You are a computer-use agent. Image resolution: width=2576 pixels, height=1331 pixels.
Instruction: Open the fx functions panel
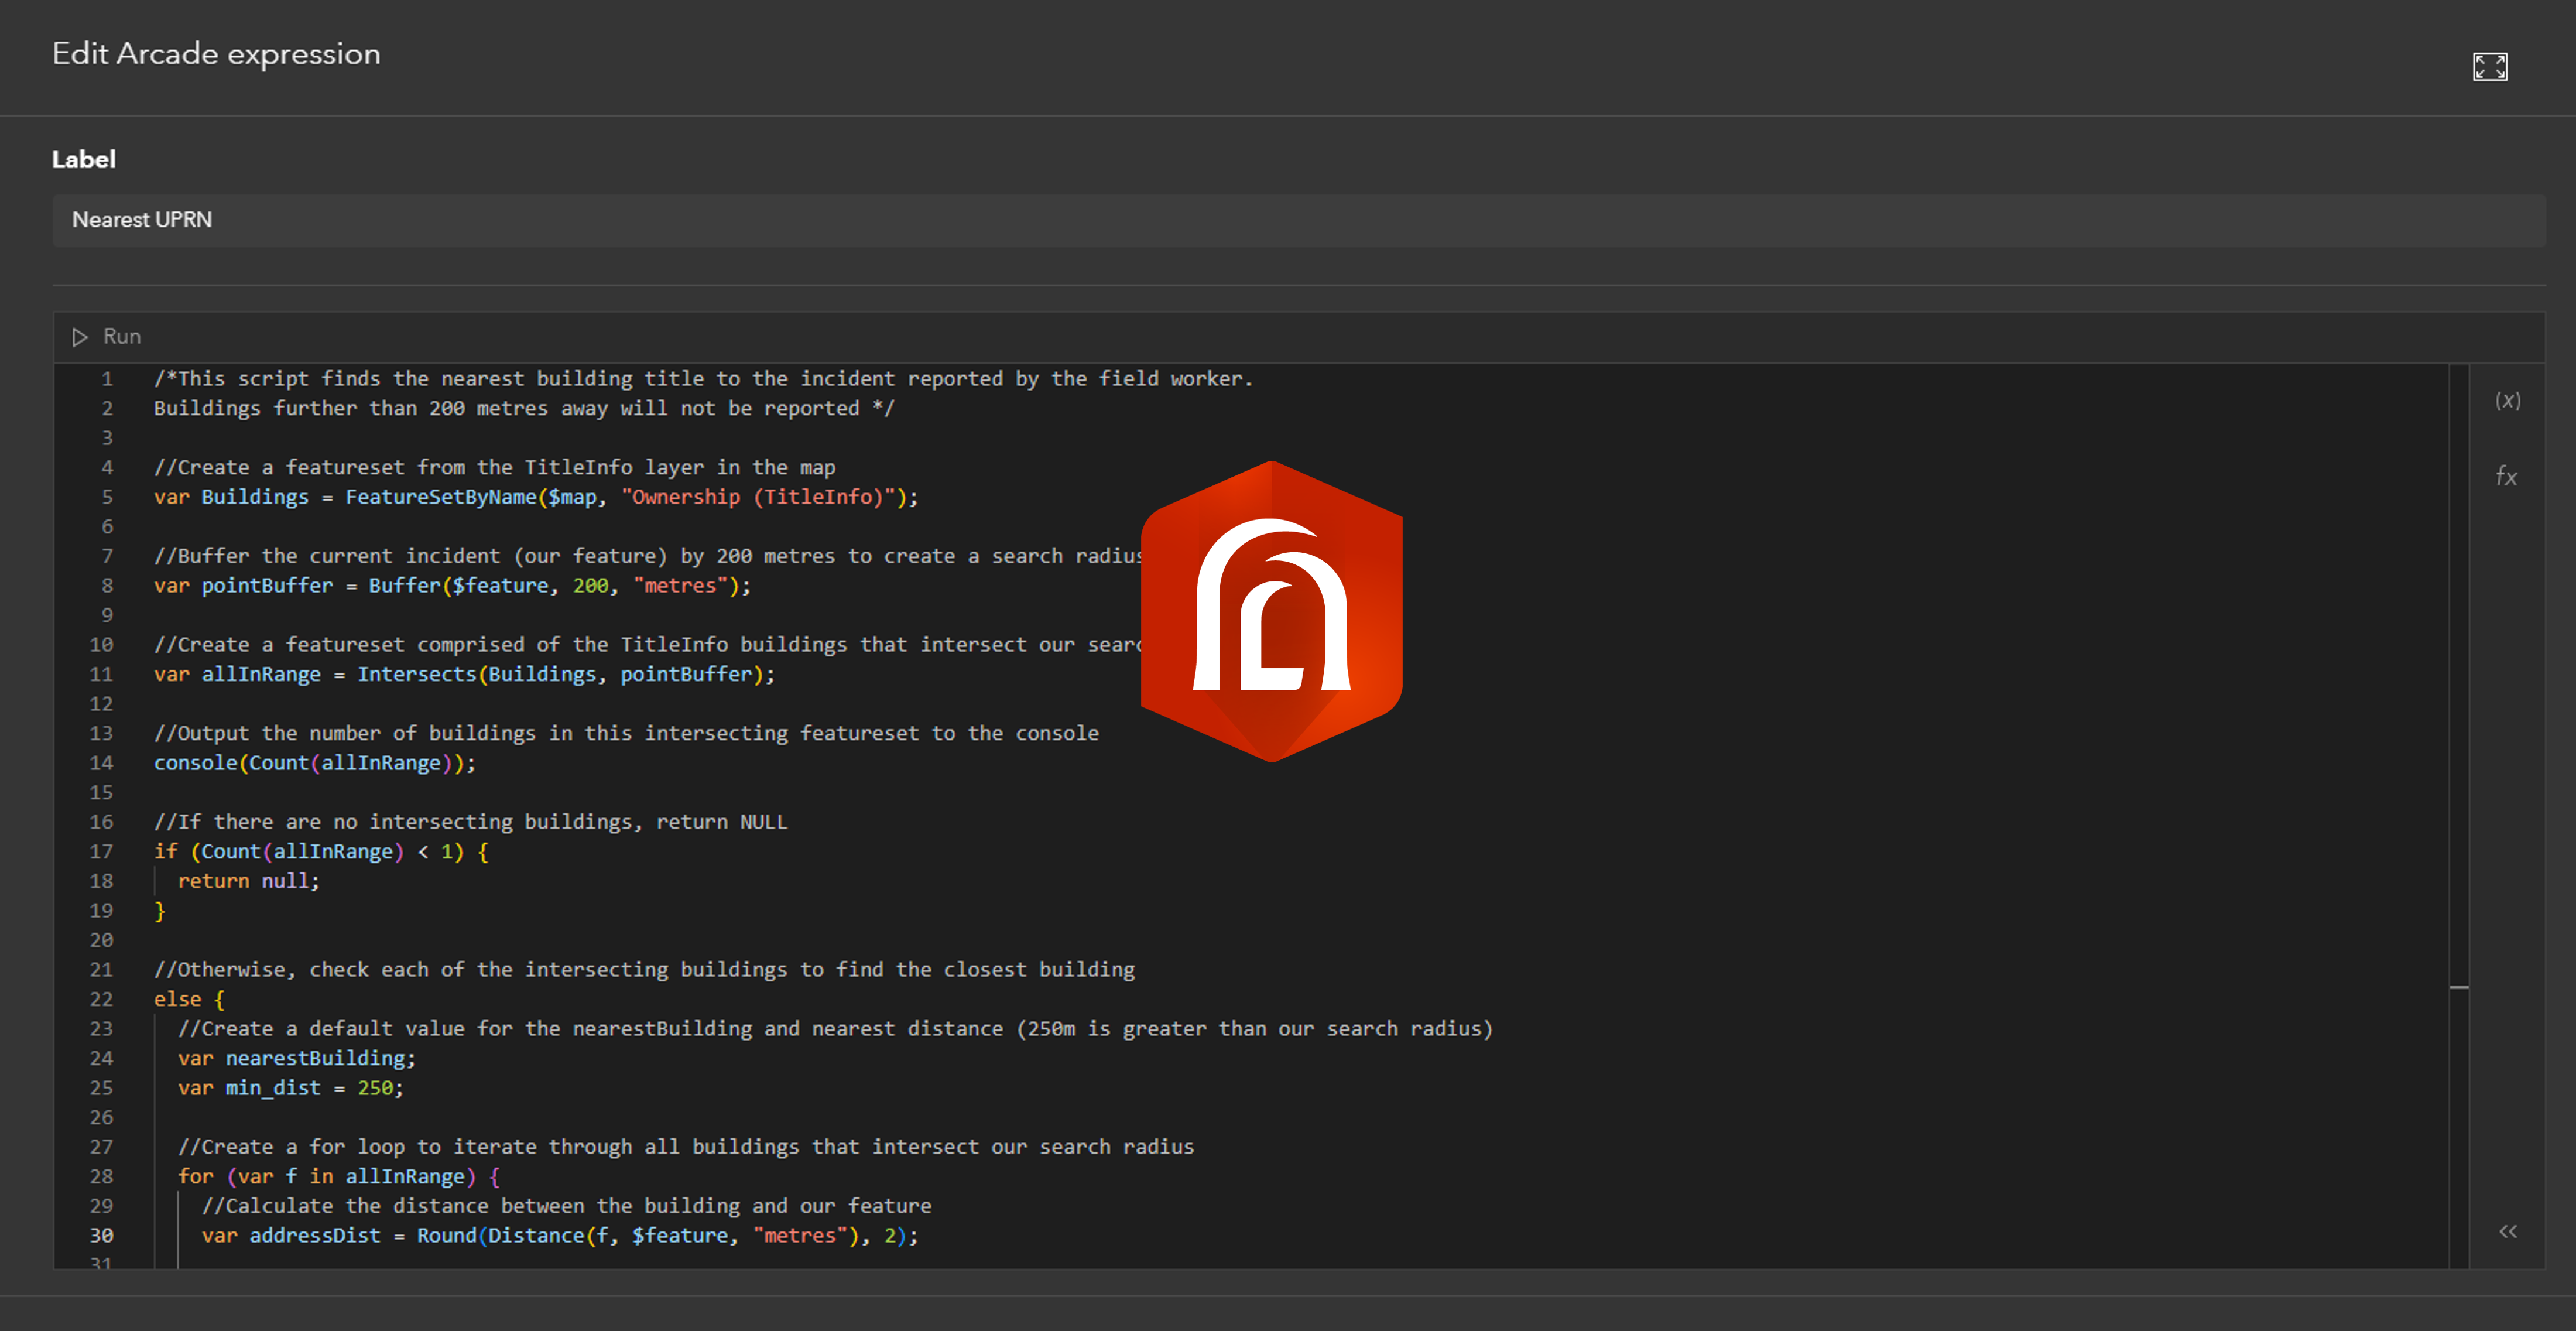coord(2506,476)
